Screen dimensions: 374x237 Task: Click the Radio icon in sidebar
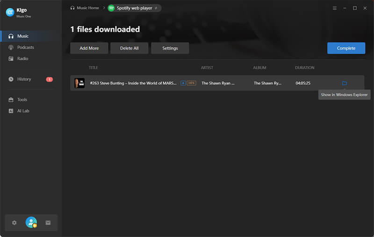click(x=11, y=58)
